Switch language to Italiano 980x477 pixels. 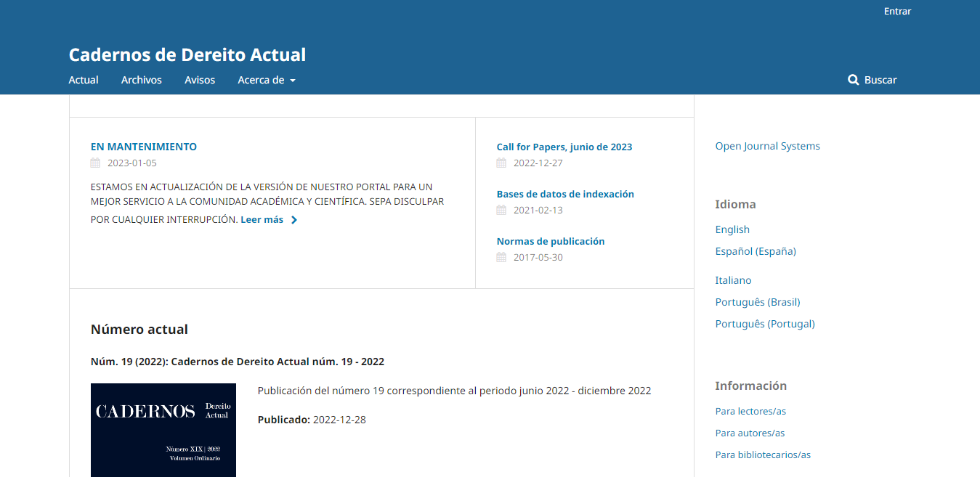[x=734, y=280]
